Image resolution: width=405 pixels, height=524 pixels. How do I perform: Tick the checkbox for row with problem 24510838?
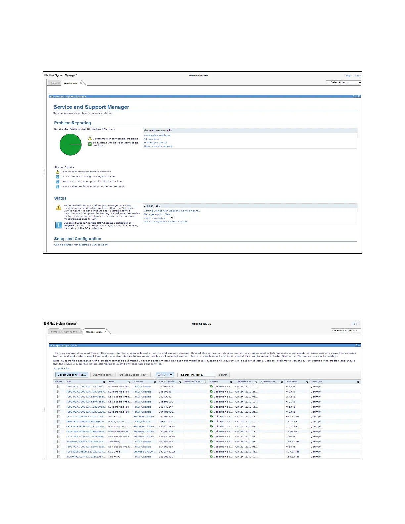[x=59, y=392]
